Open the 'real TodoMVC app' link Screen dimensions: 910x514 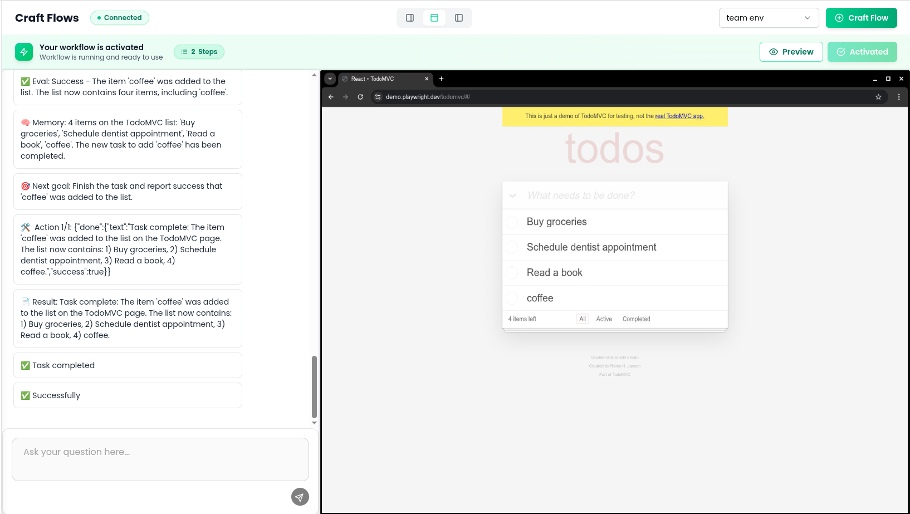tap(679, 116)
